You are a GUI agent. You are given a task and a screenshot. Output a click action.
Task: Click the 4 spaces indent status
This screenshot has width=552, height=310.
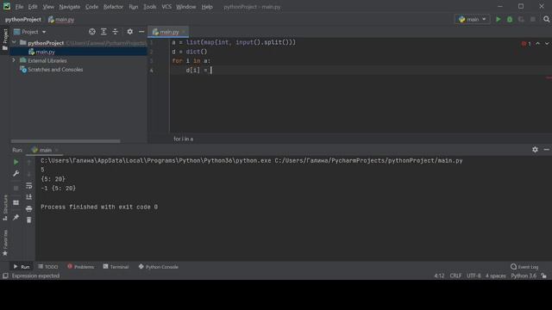496,276
